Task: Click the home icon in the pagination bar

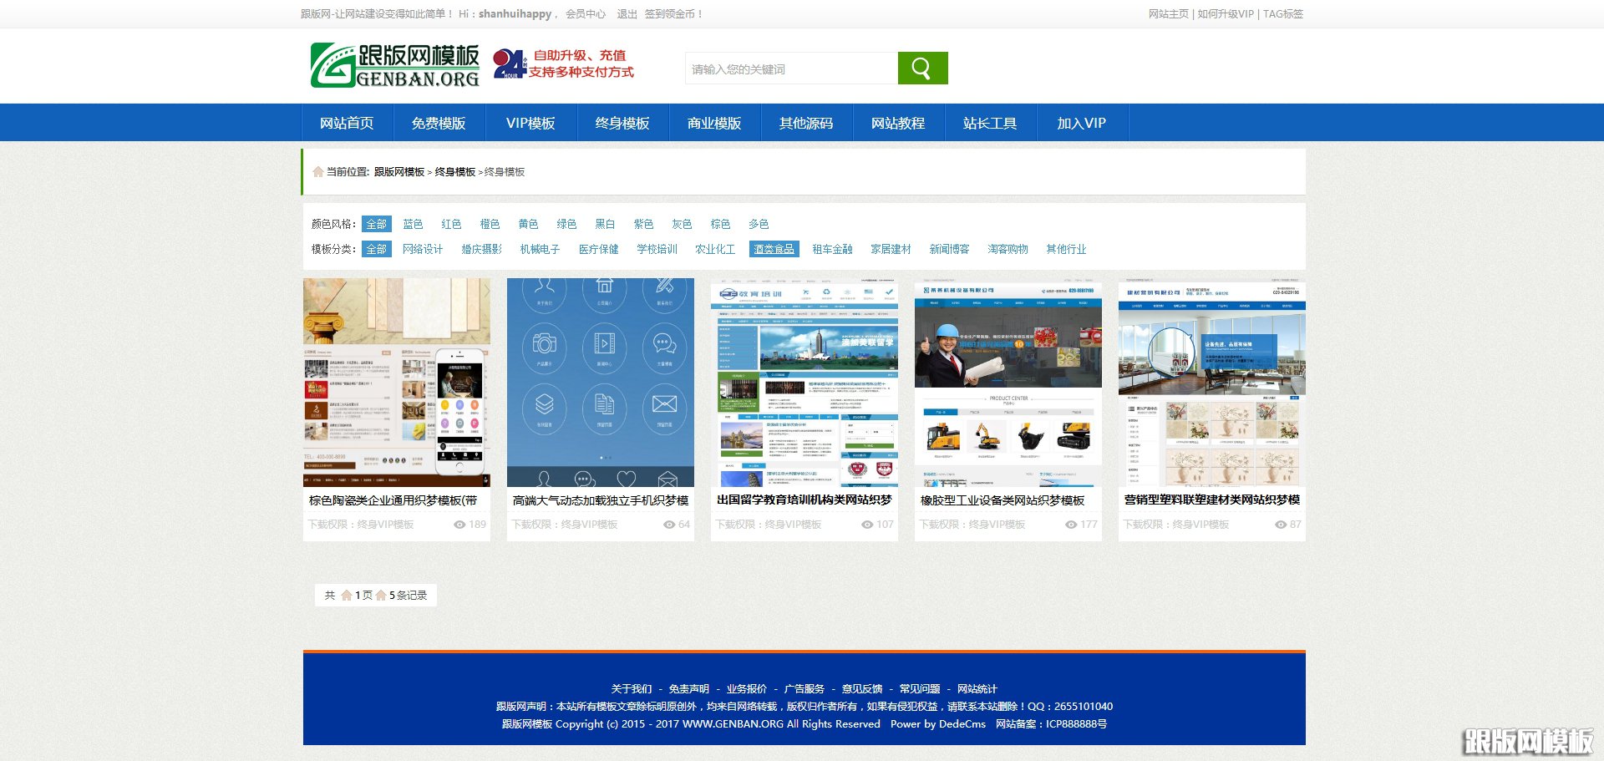Action: (347, 596)
